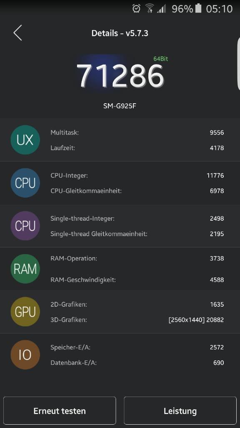This screenshot has height=428, width=240.
Task: Tap the RAM-Geschwindigkeit result row
Action: pyautogui.click(x=137, y=280)
